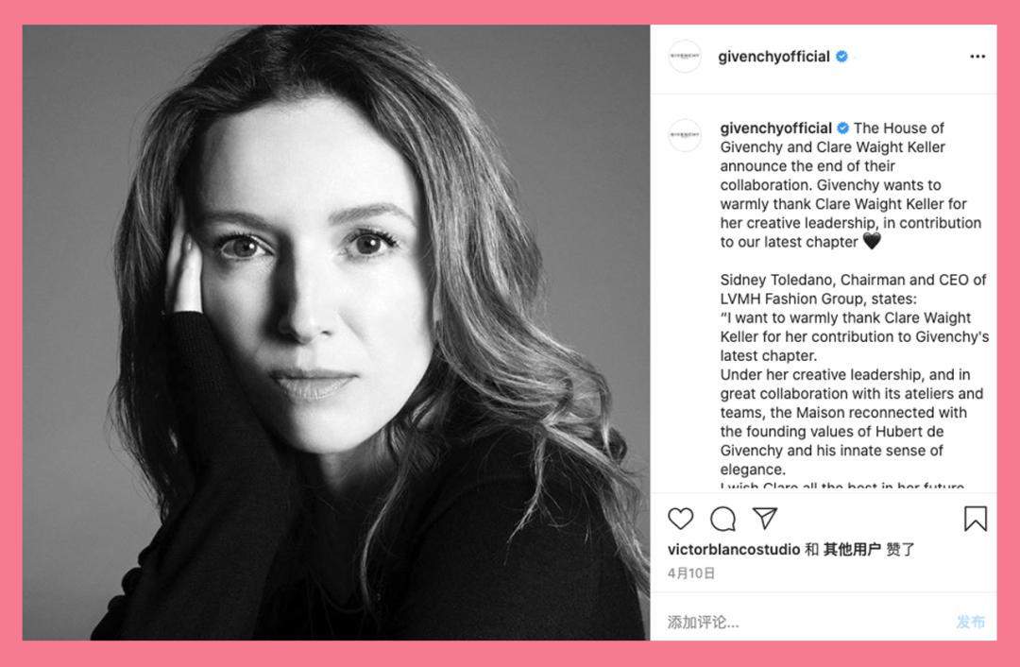Viewport: 1020px width, 667px height.
Task: Share the post using the paper plane icon
Action: 764,518
